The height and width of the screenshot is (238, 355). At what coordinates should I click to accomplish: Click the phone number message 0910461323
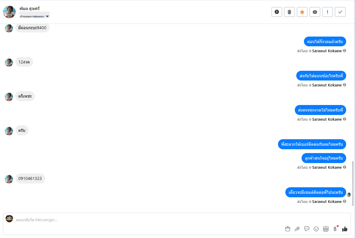30,178
